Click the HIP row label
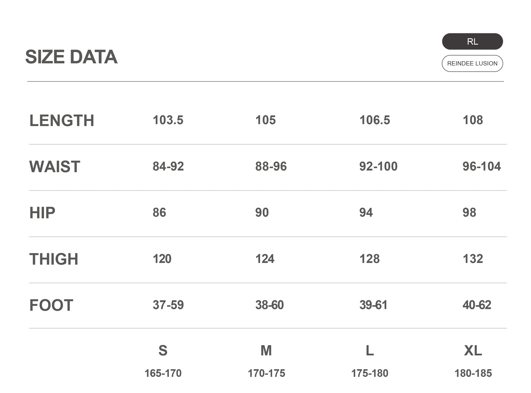 [x=42, y=213]
